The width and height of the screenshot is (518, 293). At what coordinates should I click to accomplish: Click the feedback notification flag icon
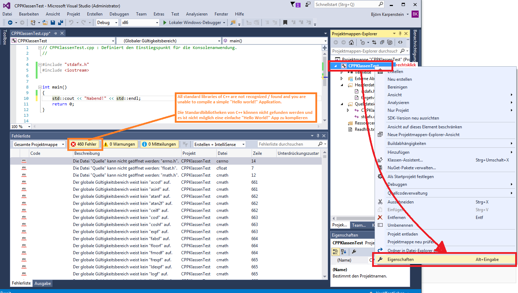point(293,5)
